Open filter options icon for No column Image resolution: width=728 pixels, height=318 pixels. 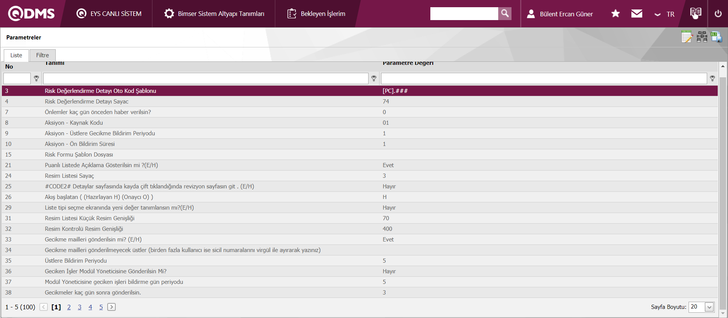coord(36,78)
